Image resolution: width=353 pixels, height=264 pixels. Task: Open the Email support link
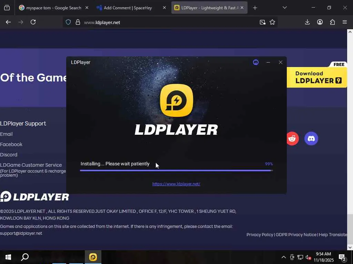click(6, 134)
